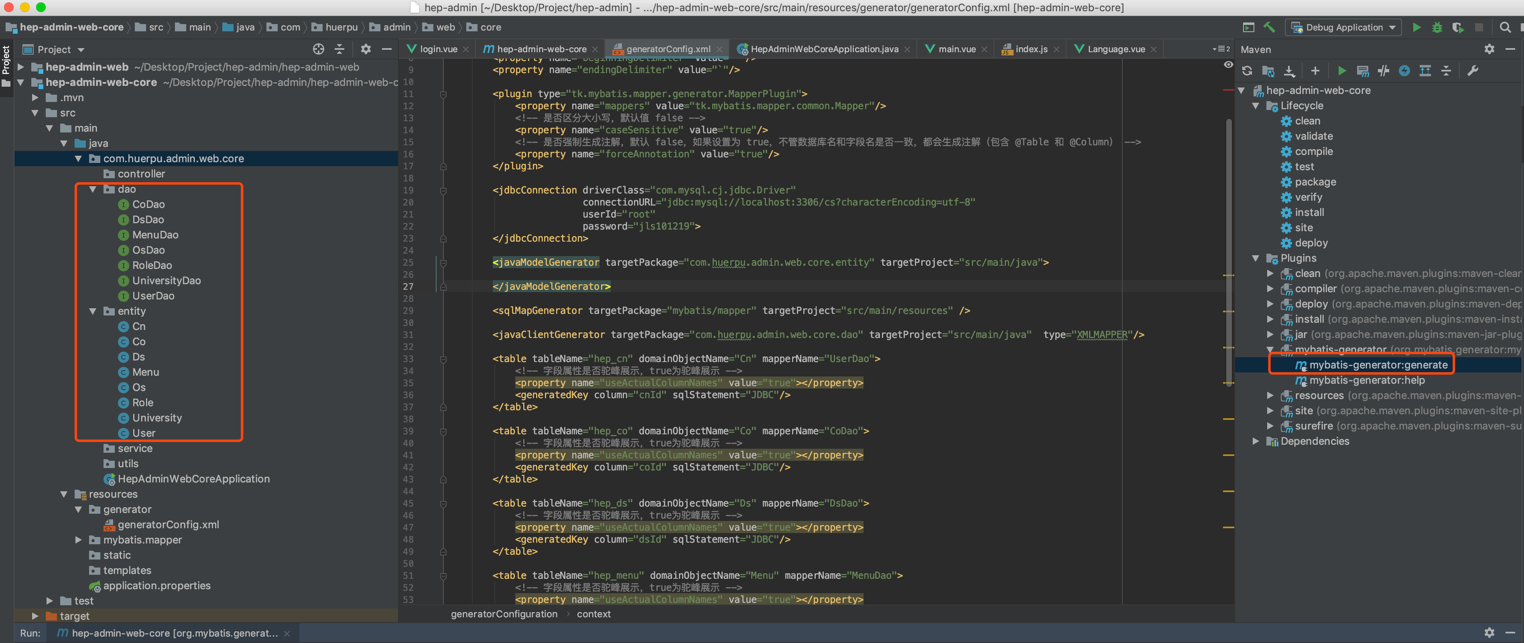Select generatorConfig.xml in the project tree

click(x=168, y=525)
